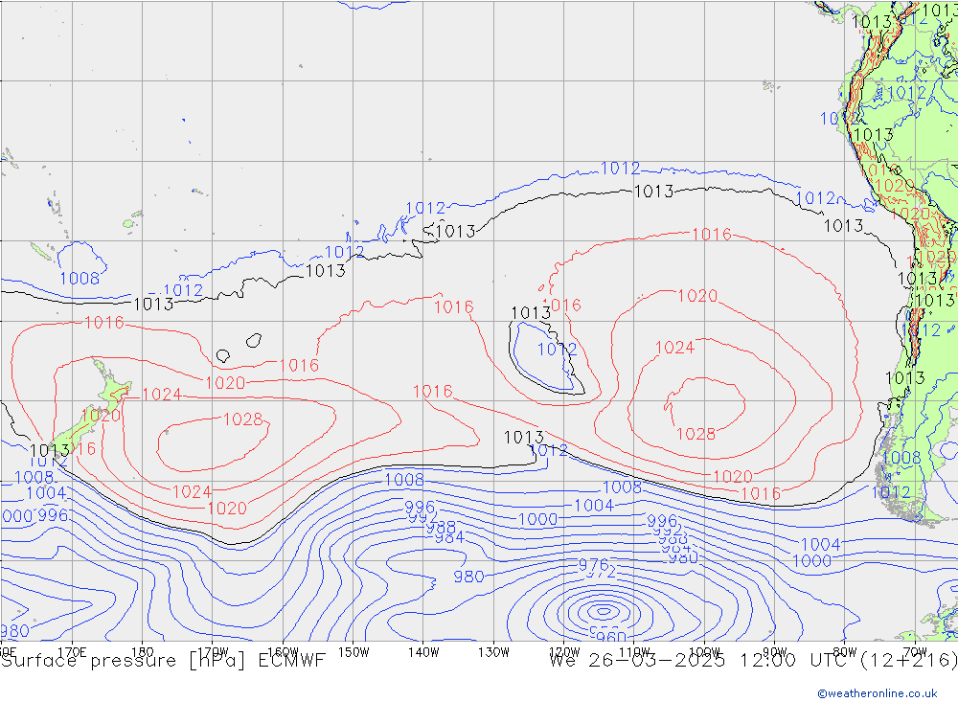Open the weatheronline.co.uk copyright link
This screenshot has width=958, height=702.
(x=878, y=692)
